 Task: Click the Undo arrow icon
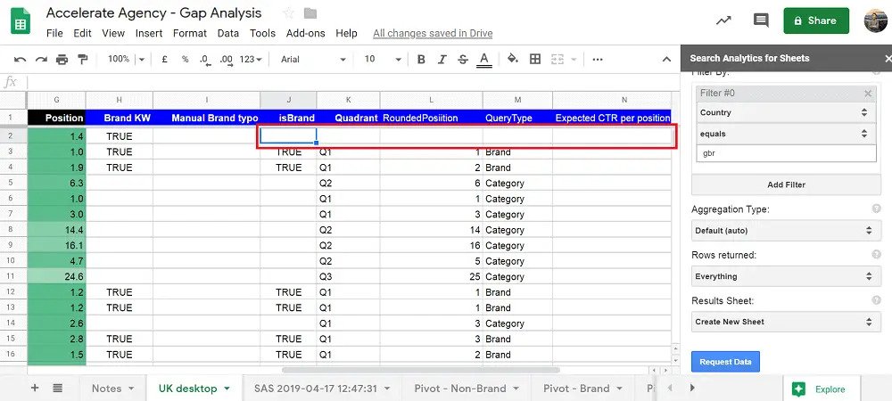click(20, 60)
